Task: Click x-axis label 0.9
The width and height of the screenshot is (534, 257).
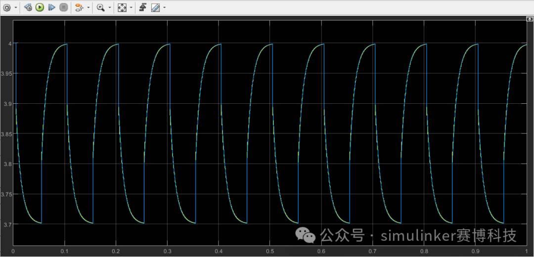Action: pyautogui.click(x=475, y=251)
